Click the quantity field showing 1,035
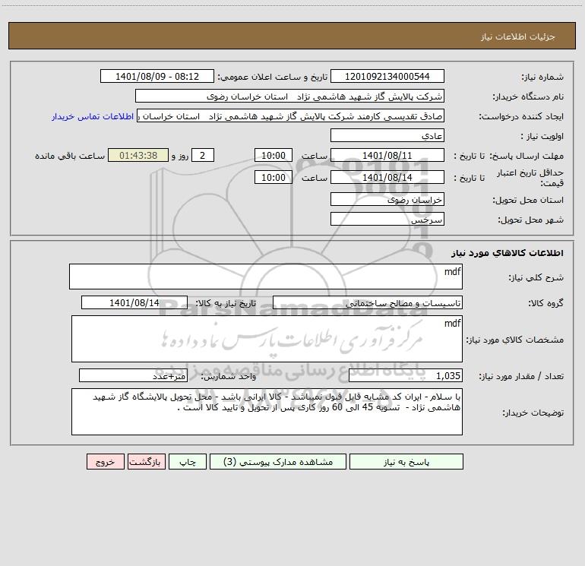The width and height of the screenshot is (585, 566). click(406, 376)
